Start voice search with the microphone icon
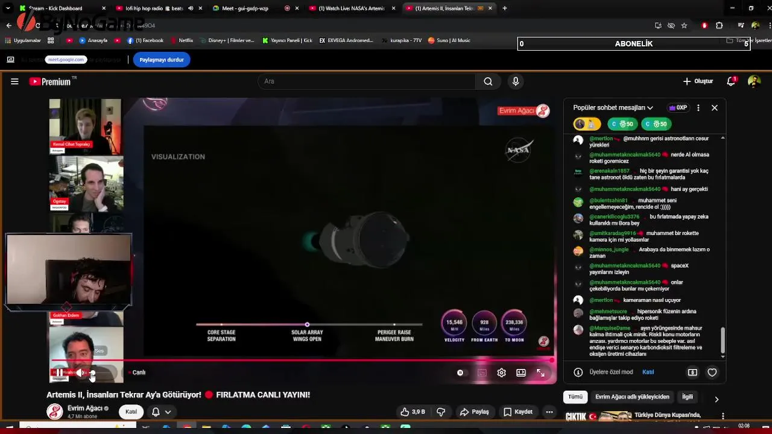 point(515,81)
